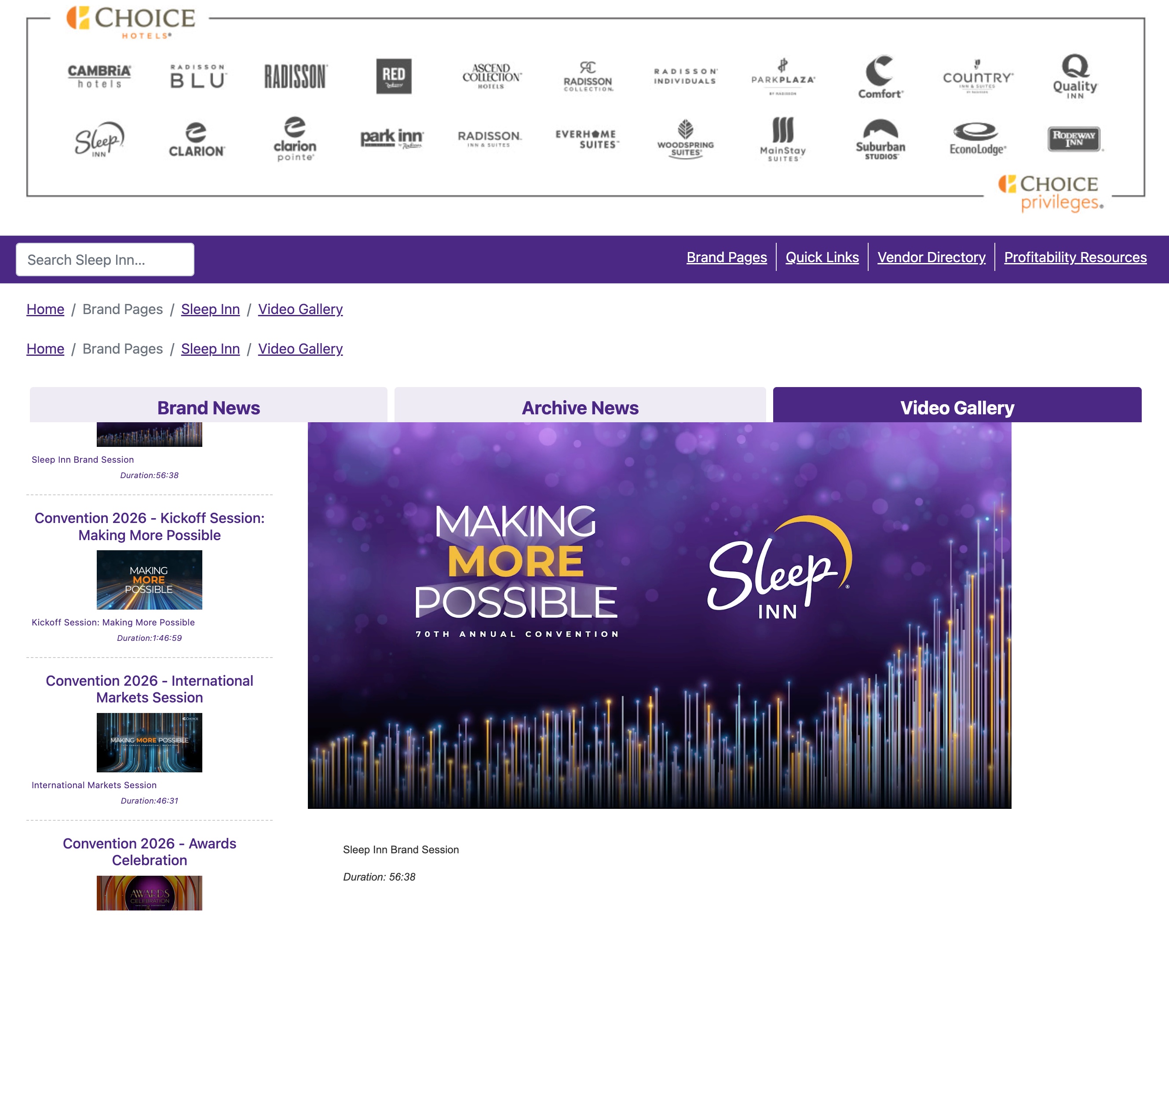Click 'Duration:46:31' text
The width and height of the screenshot is (1169, 1104).
pyautogui.click(x=150, y=801)
